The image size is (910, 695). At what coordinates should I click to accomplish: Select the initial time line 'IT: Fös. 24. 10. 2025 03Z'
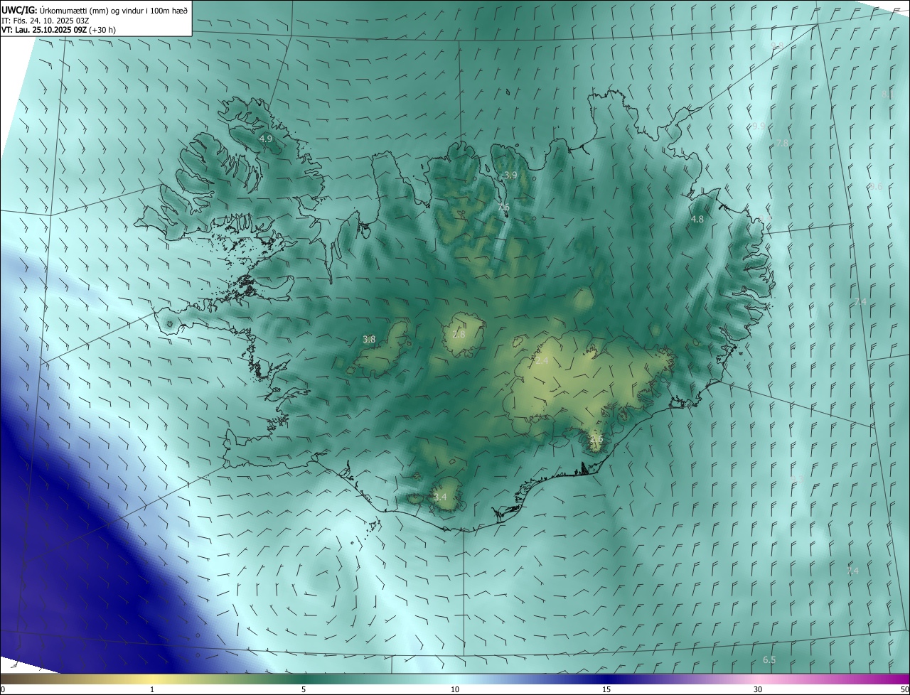click(45, 20)
